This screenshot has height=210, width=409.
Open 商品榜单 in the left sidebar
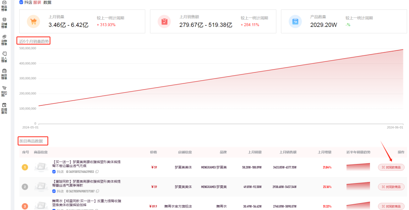click(4, 6)
